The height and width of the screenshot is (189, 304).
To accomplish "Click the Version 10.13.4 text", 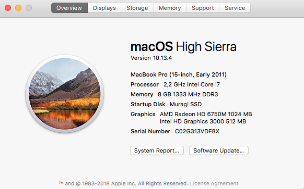I will click(151, 58).
